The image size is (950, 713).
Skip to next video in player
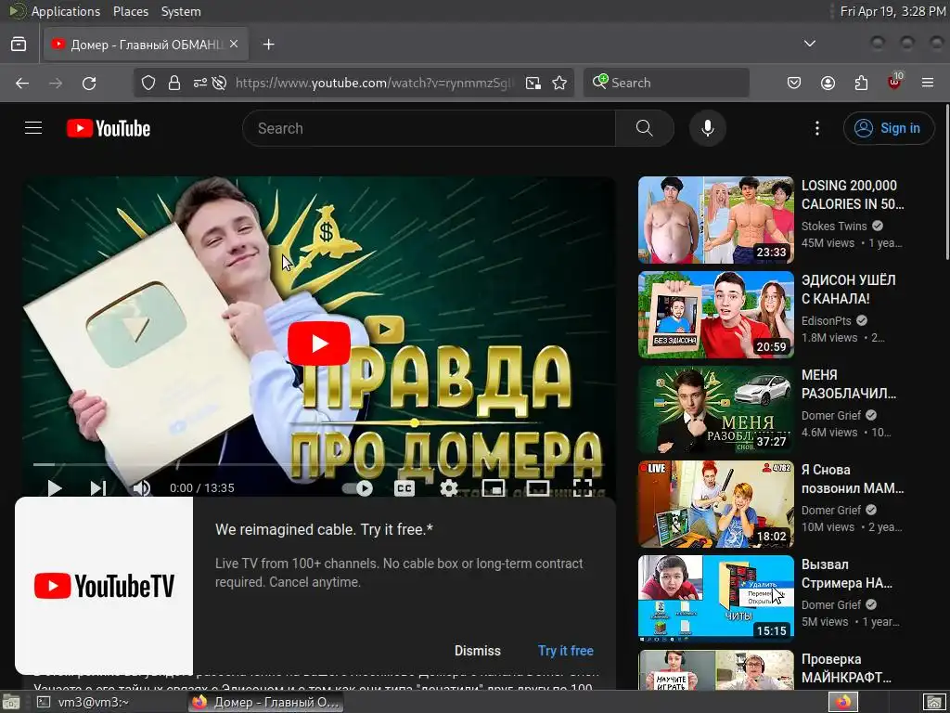[98, 488]
